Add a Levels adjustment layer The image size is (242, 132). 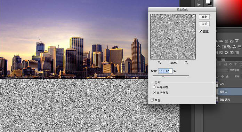221,41
